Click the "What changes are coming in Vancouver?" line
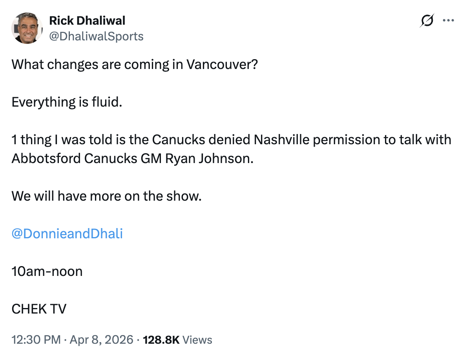The image size is (467, 359). click(x=135, y=64)
